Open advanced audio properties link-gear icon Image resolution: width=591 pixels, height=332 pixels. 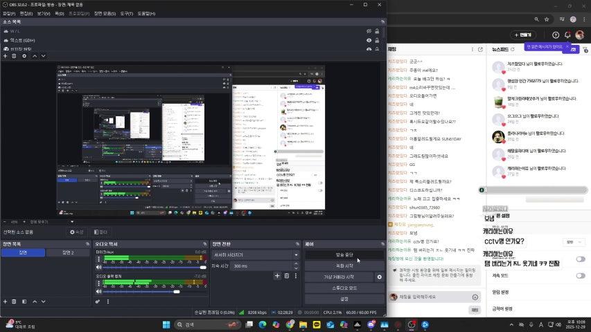click(x=98, y=302)
